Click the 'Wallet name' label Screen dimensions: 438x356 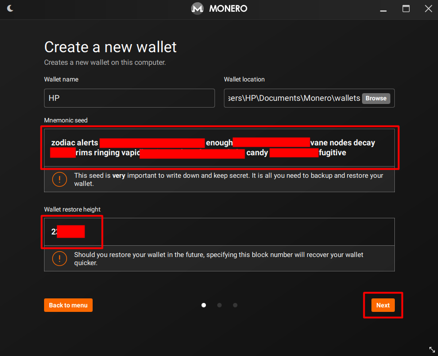point(61,79)
